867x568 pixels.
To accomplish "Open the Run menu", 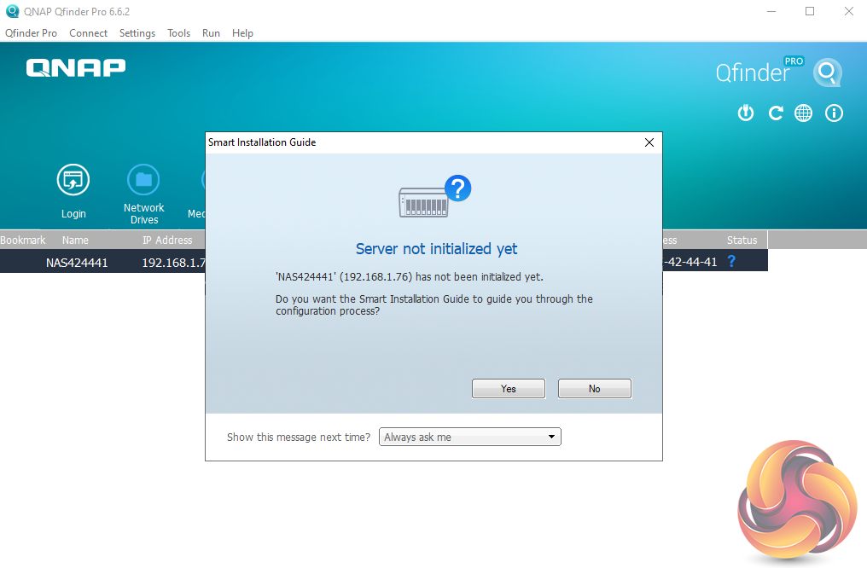I will click(212, 33).
